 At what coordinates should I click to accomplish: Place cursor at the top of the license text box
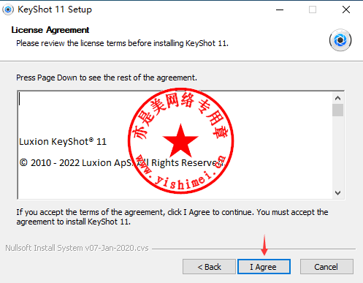click(x=20, y=99)
